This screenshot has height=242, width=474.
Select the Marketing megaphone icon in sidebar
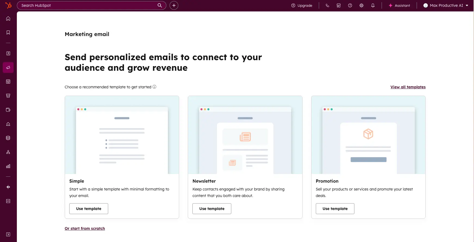[x=8, y=67]
